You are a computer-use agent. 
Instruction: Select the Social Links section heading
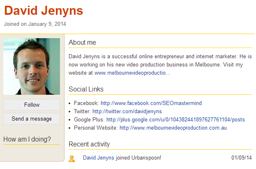86,89
